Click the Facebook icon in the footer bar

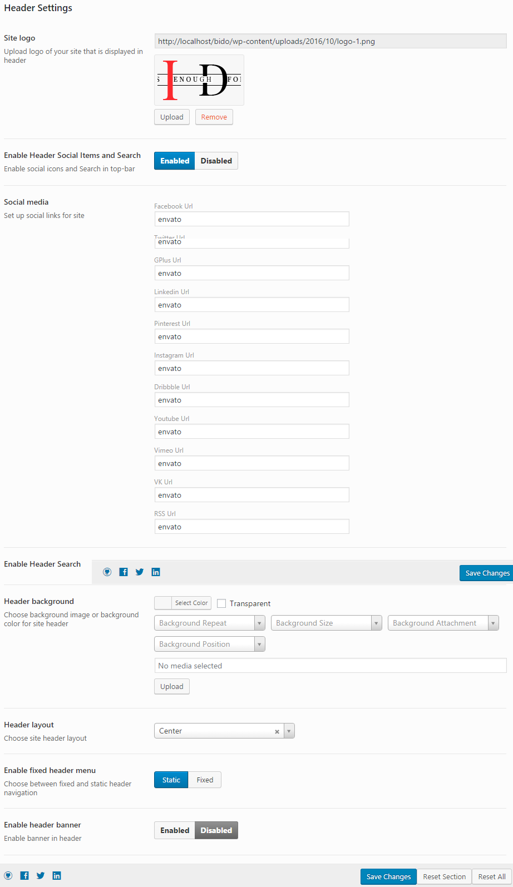(x=24, y=875)
